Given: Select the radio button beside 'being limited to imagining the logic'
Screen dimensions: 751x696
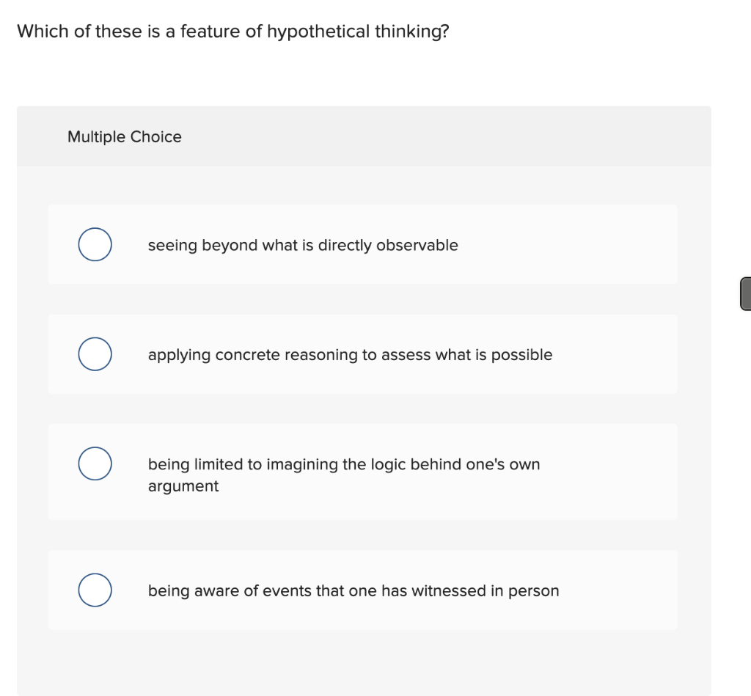Looking at the screenshot, I should [95, 464].
